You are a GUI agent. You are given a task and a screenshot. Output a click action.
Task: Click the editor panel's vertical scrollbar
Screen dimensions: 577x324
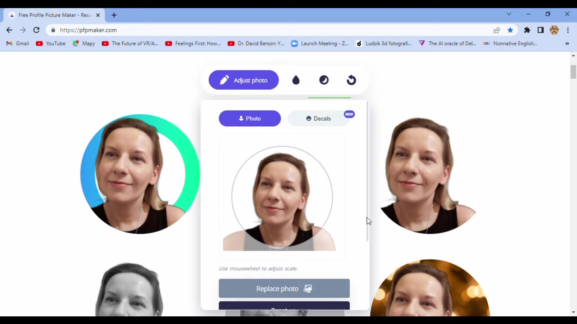pyautogui.click(x=367, y=171)
